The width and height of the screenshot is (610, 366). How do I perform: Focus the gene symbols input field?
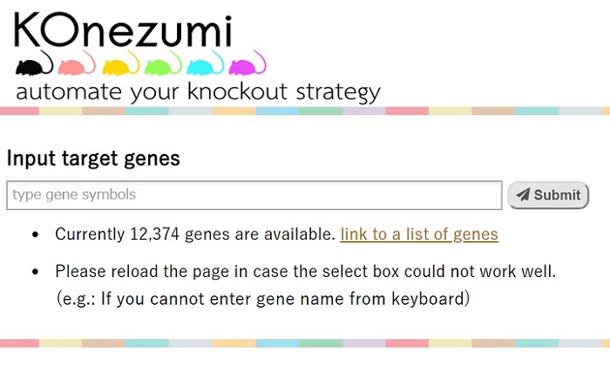254,195
